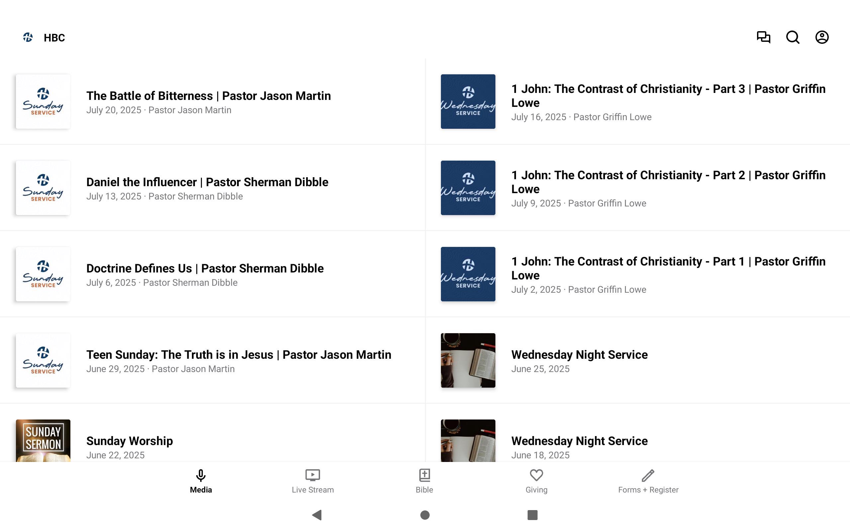Switch to the Media tab
Viewport: 850px width, 531px height.
pos(201,481)
